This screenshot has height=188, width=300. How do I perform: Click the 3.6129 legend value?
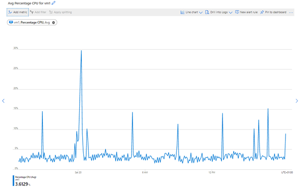tap(21, 184)
